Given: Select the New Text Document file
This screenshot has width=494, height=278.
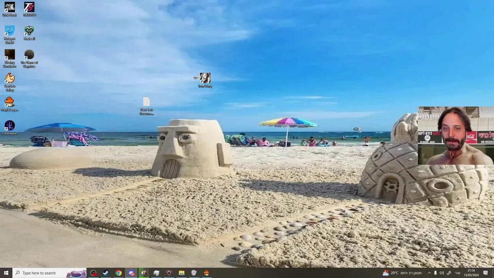Looking at the screenshot, I should click(147, 106).
